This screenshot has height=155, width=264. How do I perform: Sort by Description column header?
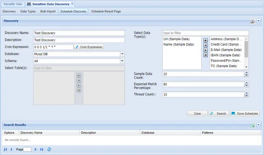point(109,133)
